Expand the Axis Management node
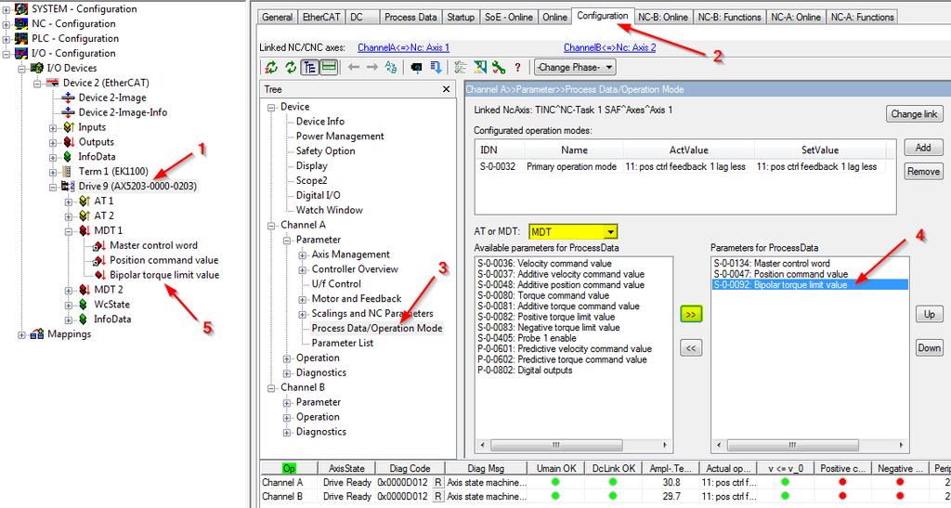Viewport: 951px width, 508px height. pos(302,254)
